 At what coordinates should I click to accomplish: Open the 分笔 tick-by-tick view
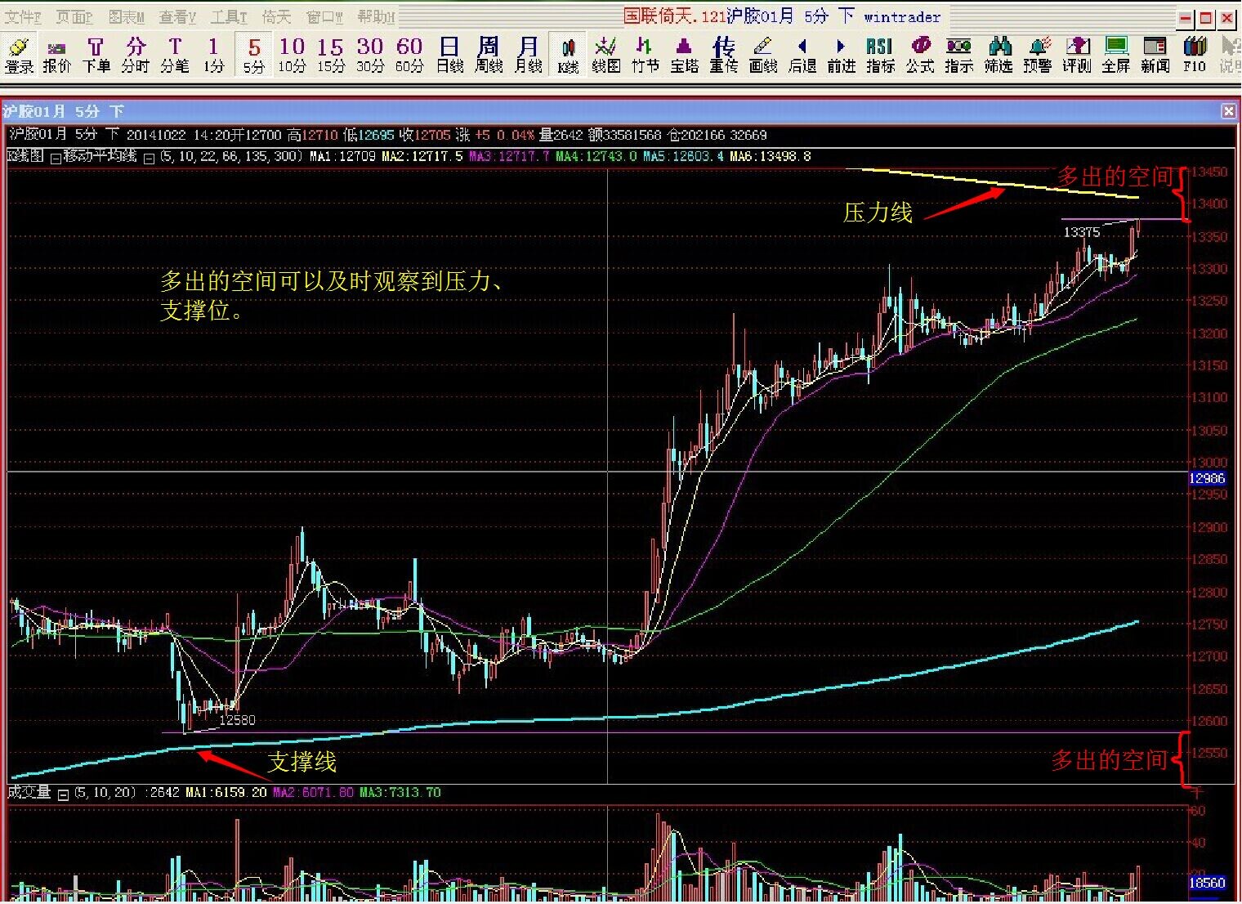tap(174, 55)
